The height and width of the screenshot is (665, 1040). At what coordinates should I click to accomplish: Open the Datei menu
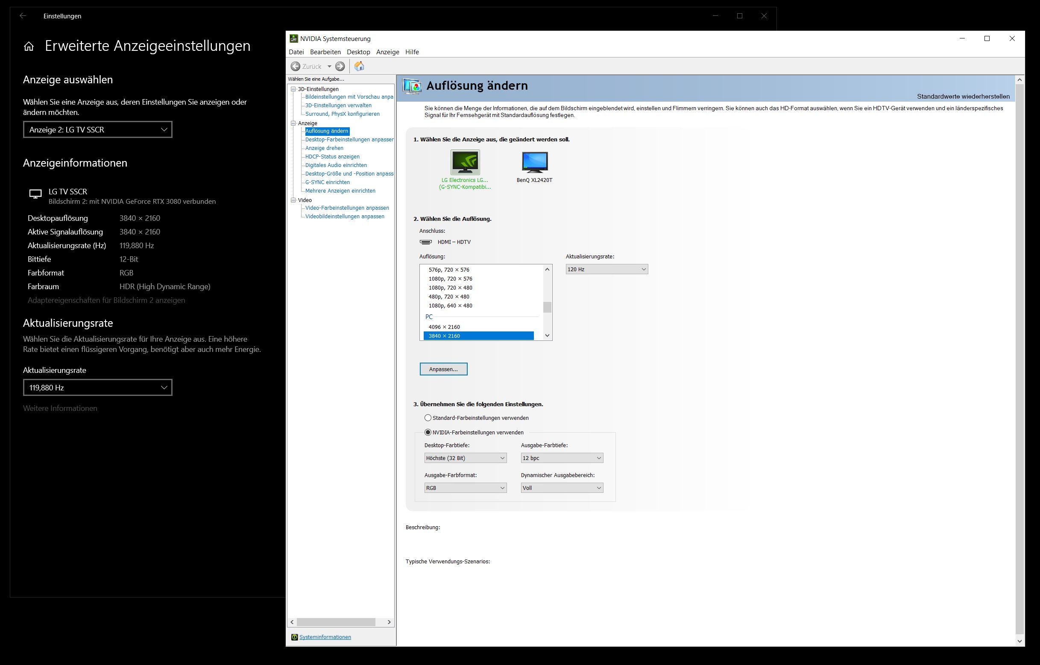pyautogui.click(x=296, y=52)
